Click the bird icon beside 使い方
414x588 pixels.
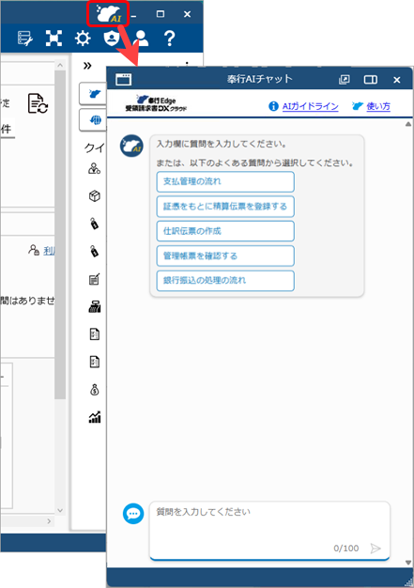coord(358,106)
